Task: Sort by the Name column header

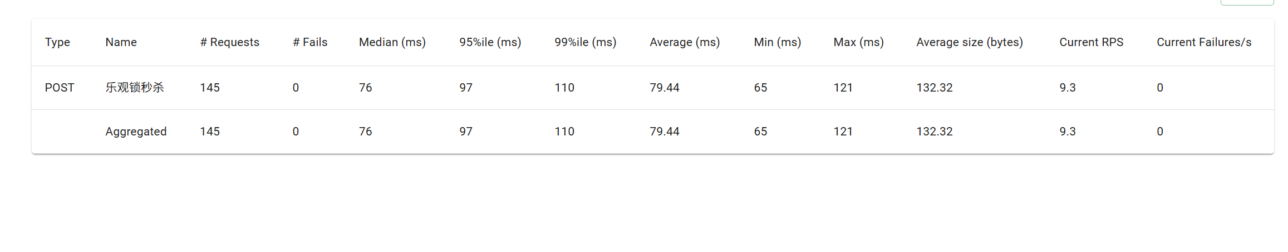Action: pyautogui.click(x=121, y=42)
